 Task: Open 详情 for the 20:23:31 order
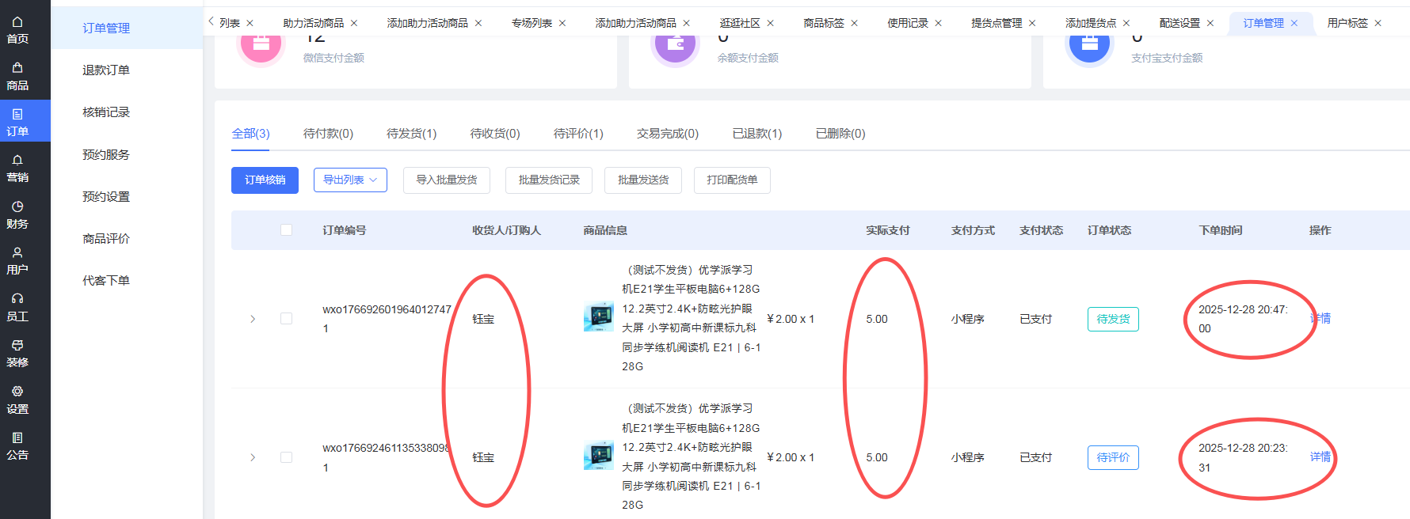(1320, 456)
